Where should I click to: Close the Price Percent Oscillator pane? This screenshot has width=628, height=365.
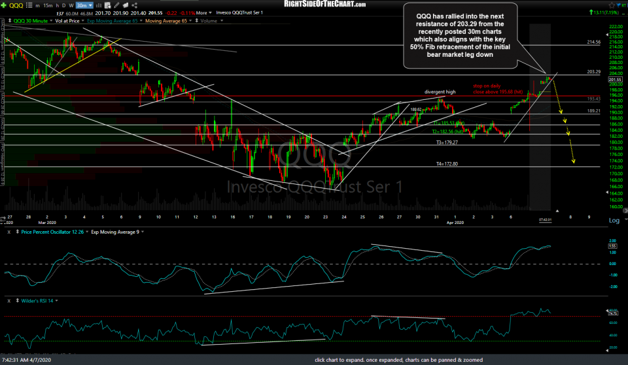coord(9,232)
